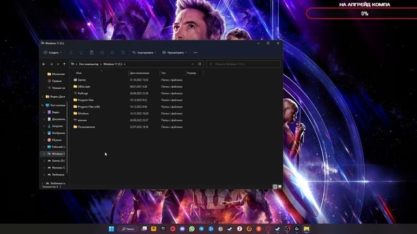Click the taskbar Поиск search button
This screenshot has height=234, width=417.
128,229
